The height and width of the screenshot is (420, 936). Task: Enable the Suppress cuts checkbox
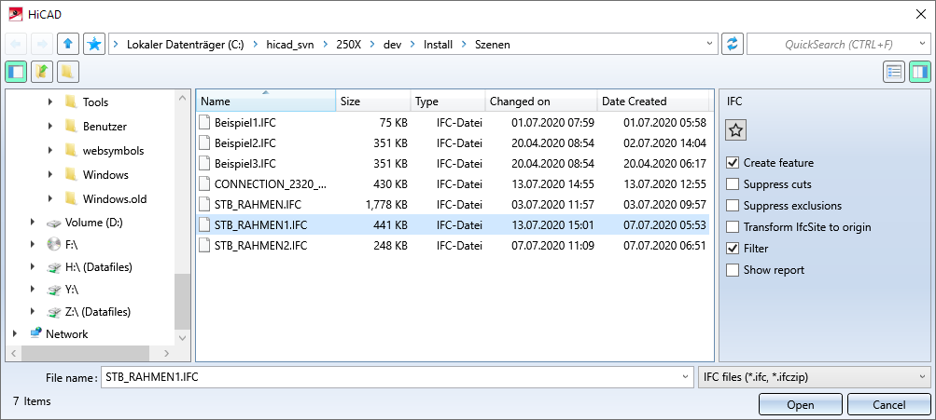pos(733,184)
